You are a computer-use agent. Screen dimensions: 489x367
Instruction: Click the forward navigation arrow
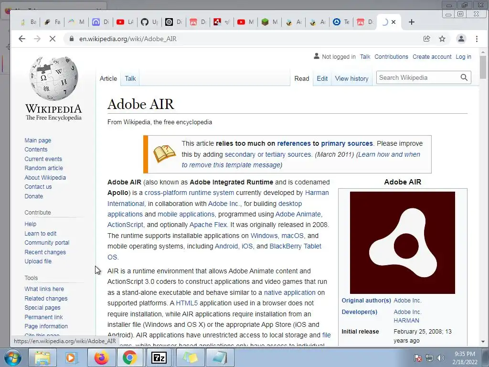tap(37, 39)
